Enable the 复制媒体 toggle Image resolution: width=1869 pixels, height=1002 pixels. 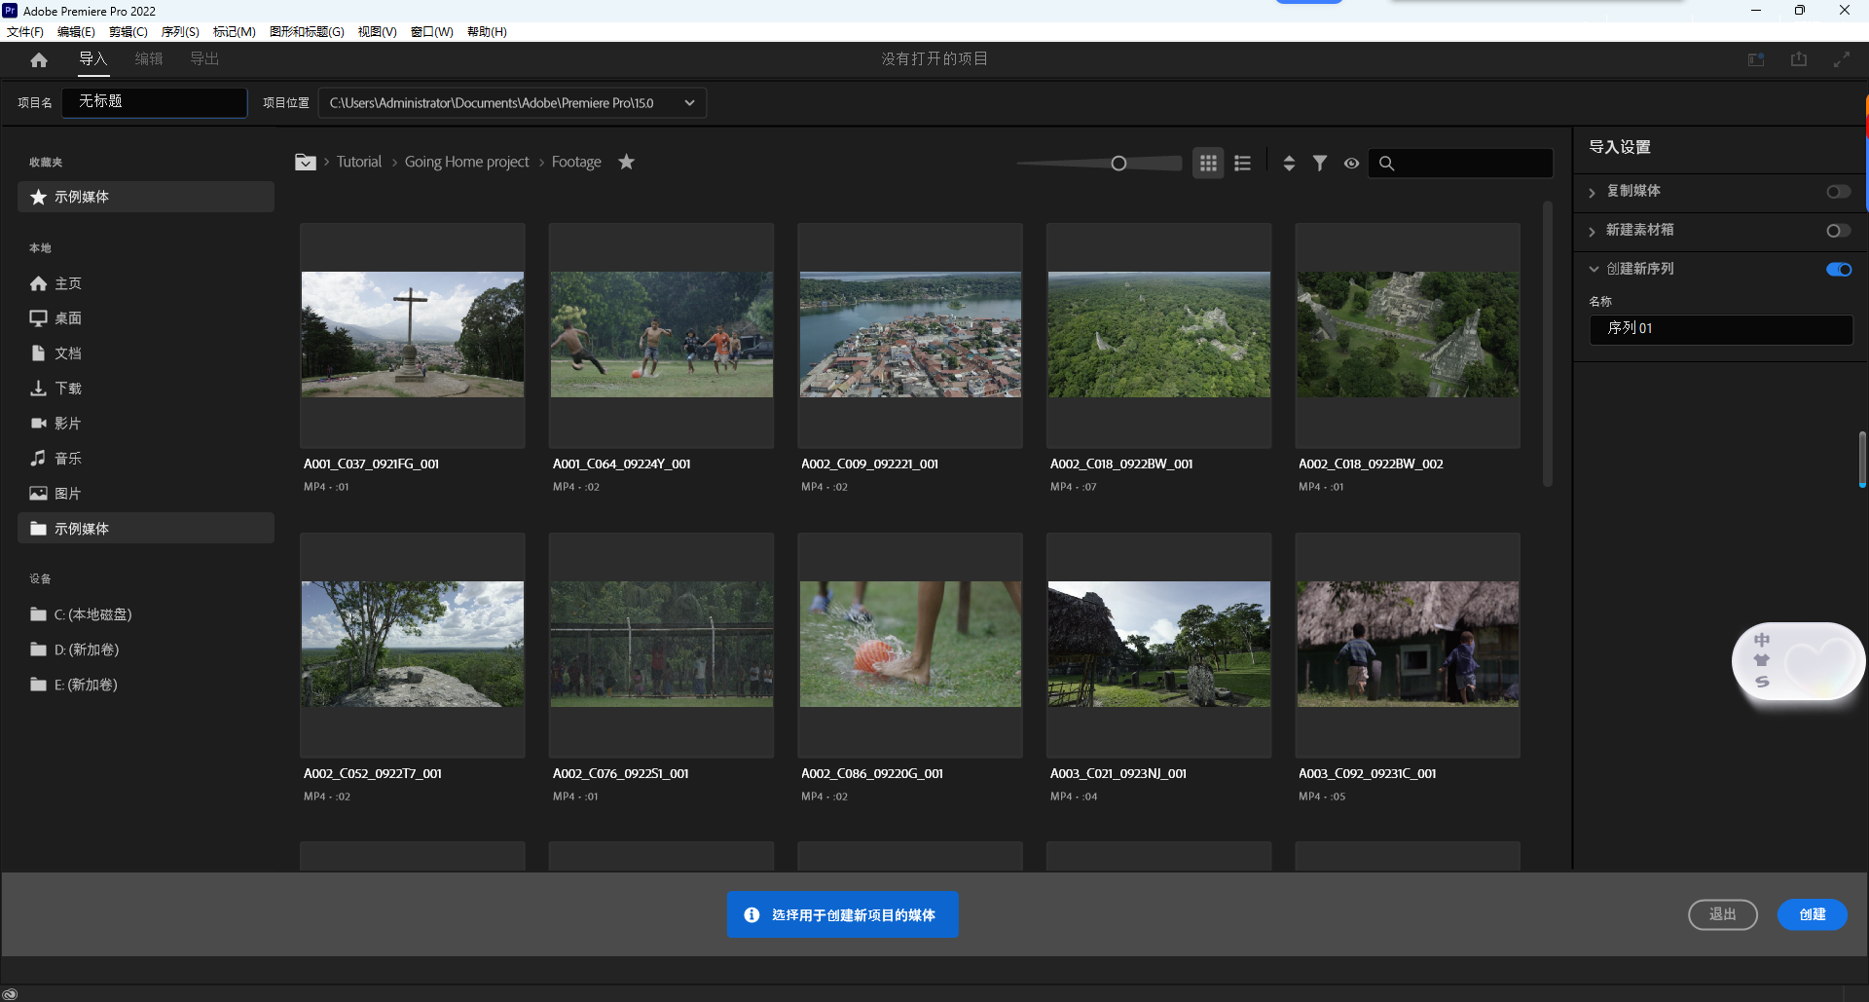pos(1838,192)
